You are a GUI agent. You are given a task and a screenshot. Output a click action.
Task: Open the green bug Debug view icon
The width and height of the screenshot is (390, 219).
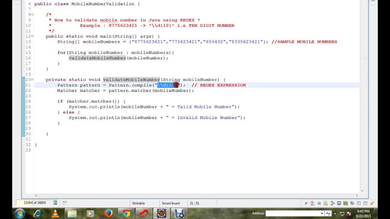(x=352, y=203)
